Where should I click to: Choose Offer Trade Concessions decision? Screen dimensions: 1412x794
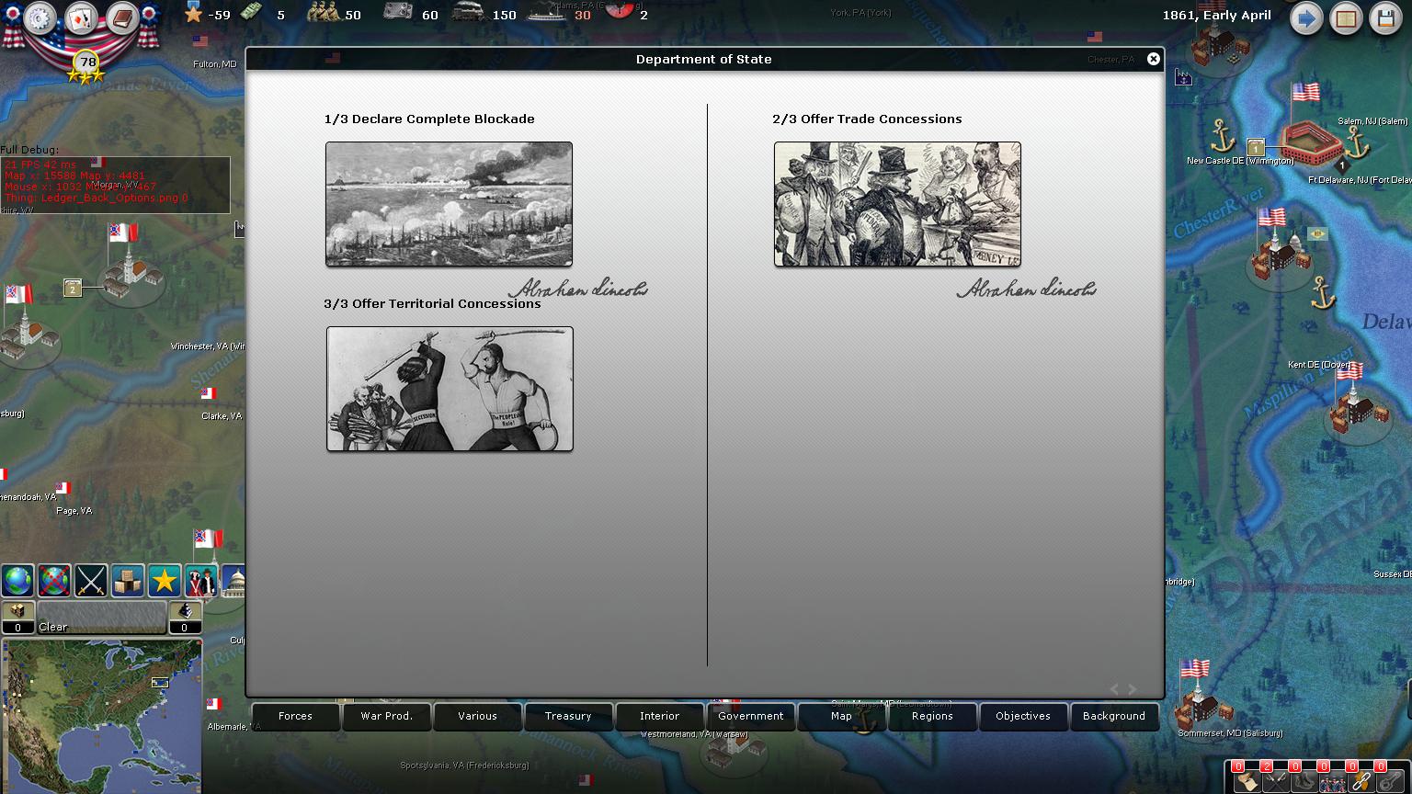tap(897, 204)
